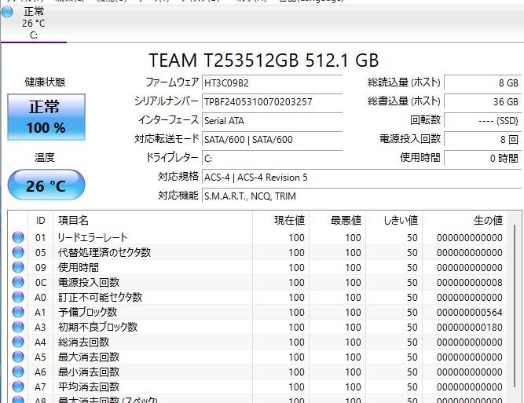The width and height of the screenshot is (524, 403).
Task: Click the scroll up arrow of the attribute list
Action: click(515, 219)
